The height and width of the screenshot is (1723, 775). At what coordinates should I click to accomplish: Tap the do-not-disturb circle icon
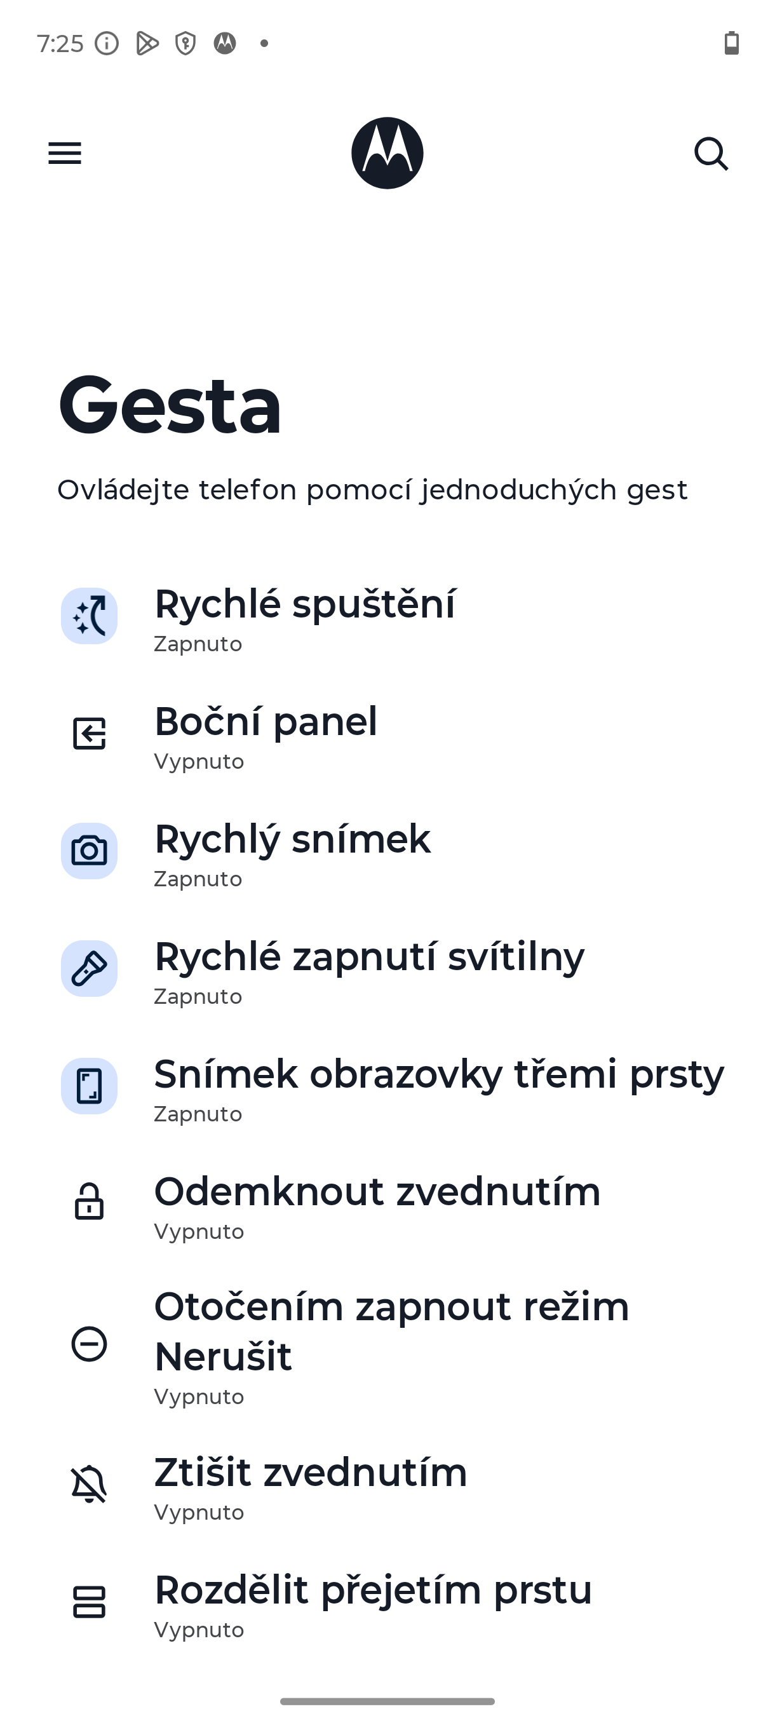tap(89, 1344)
